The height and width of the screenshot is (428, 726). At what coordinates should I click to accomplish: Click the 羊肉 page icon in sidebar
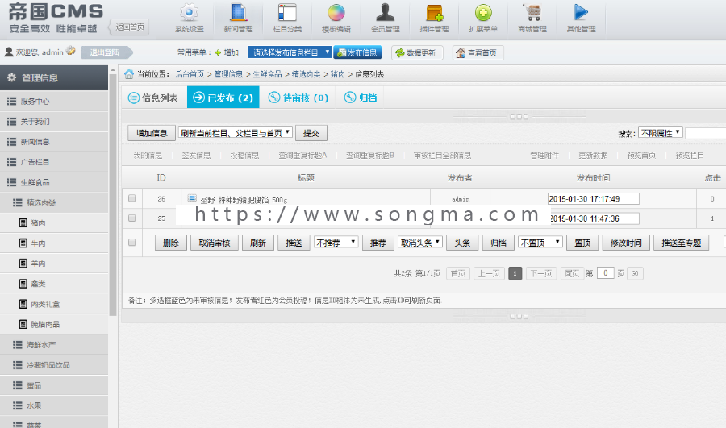click(x=23, y=264)
